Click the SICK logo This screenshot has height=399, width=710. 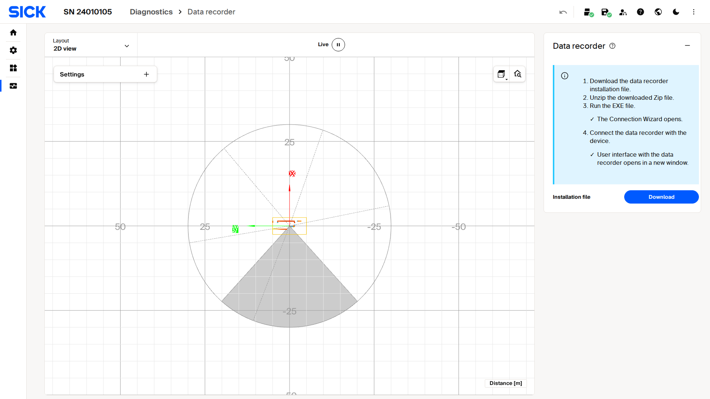[27, 12]
